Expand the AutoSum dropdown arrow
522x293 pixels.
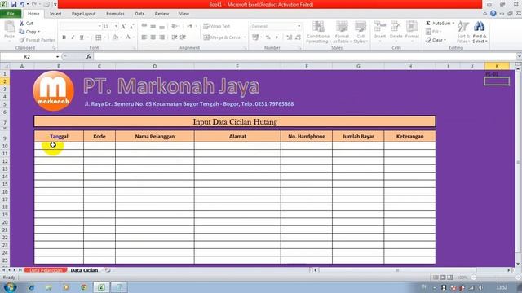click(x=453, y=24)
